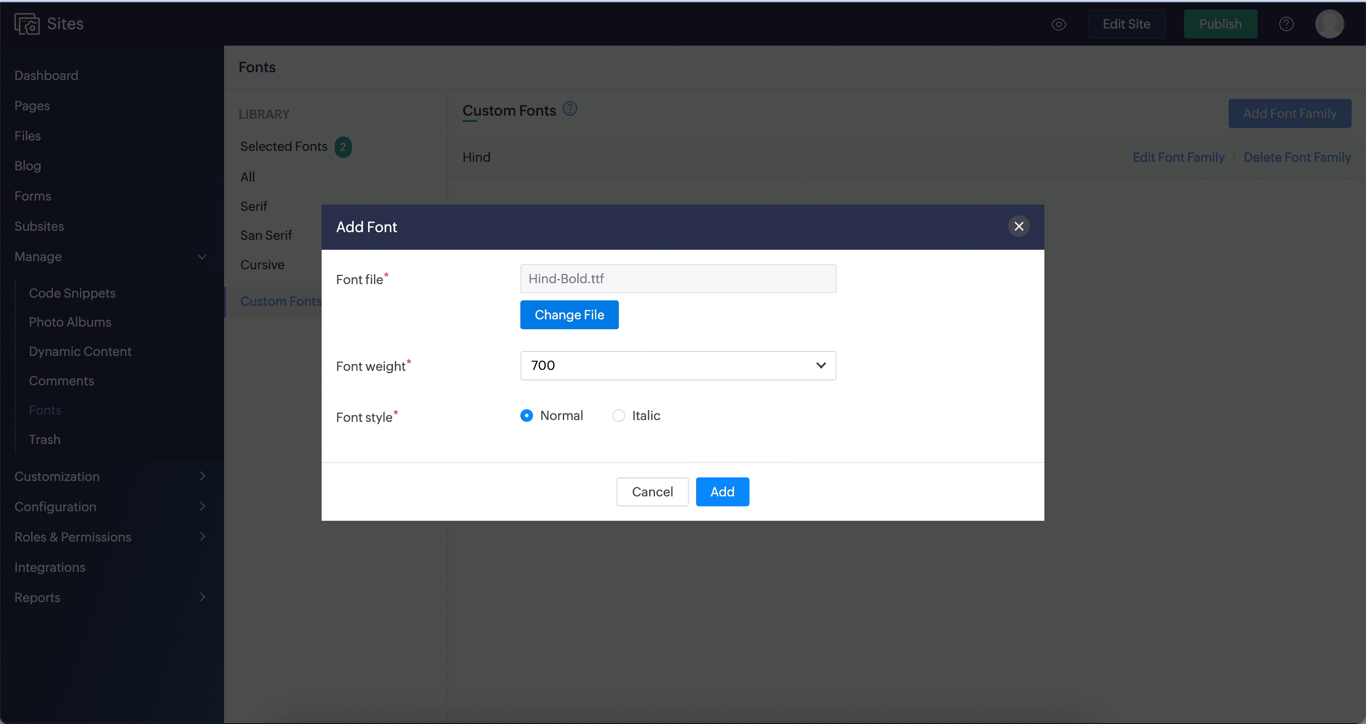Click the Selected Fonts count badge
Image resolution: width=1366 pixels, height=724 pixels.
pyautogui.click(x=343, y=147)
